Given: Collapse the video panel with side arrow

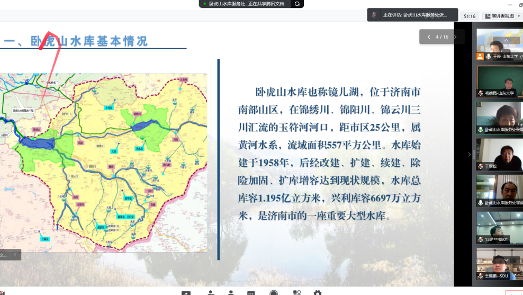Looking at the screenshot, I should [468, 154].
